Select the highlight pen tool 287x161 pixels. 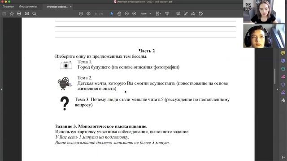(x=186, y=14)
